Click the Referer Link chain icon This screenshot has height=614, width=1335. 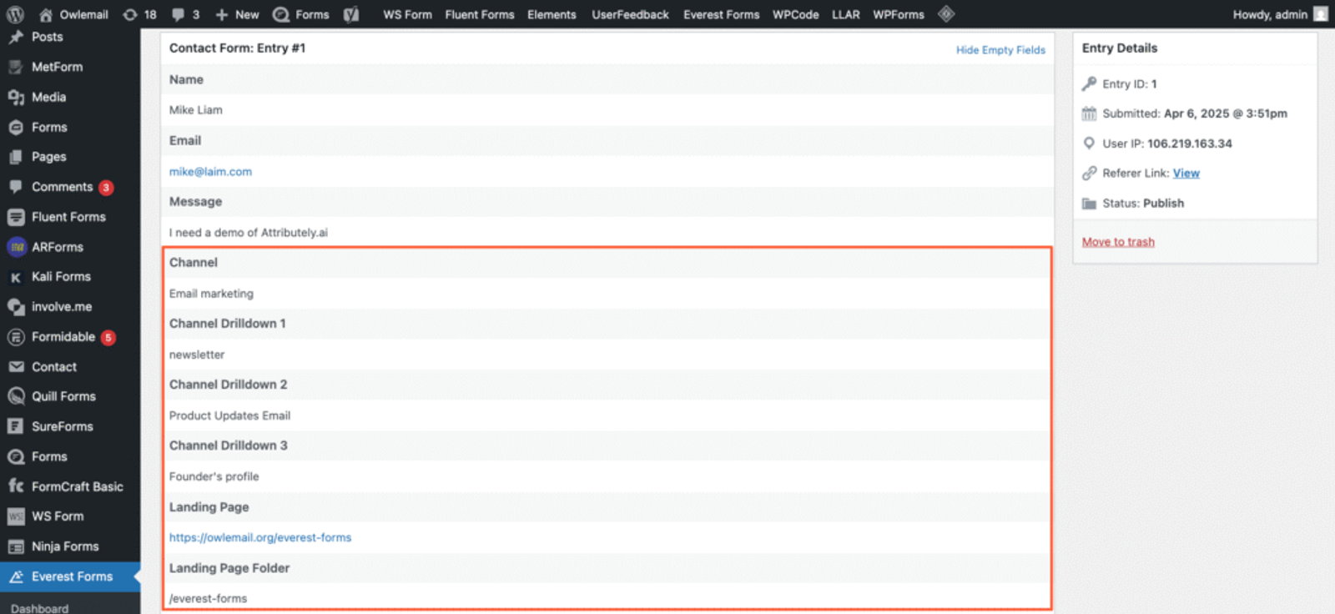point(1089,174)
